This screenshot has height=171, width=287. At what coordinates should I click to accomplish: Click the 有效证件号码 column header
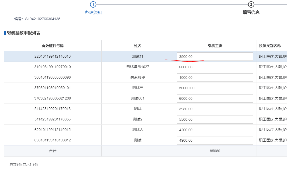53,46
